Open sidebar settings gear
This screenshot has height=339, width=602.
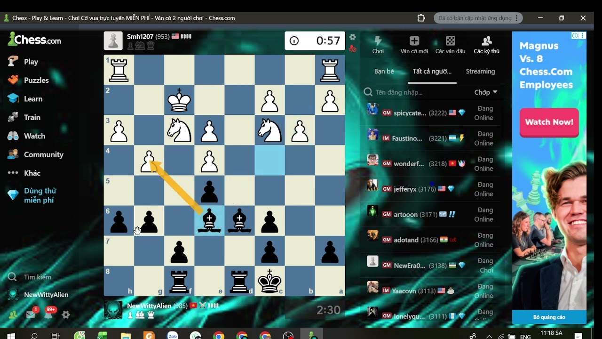(x=66, y=315)
